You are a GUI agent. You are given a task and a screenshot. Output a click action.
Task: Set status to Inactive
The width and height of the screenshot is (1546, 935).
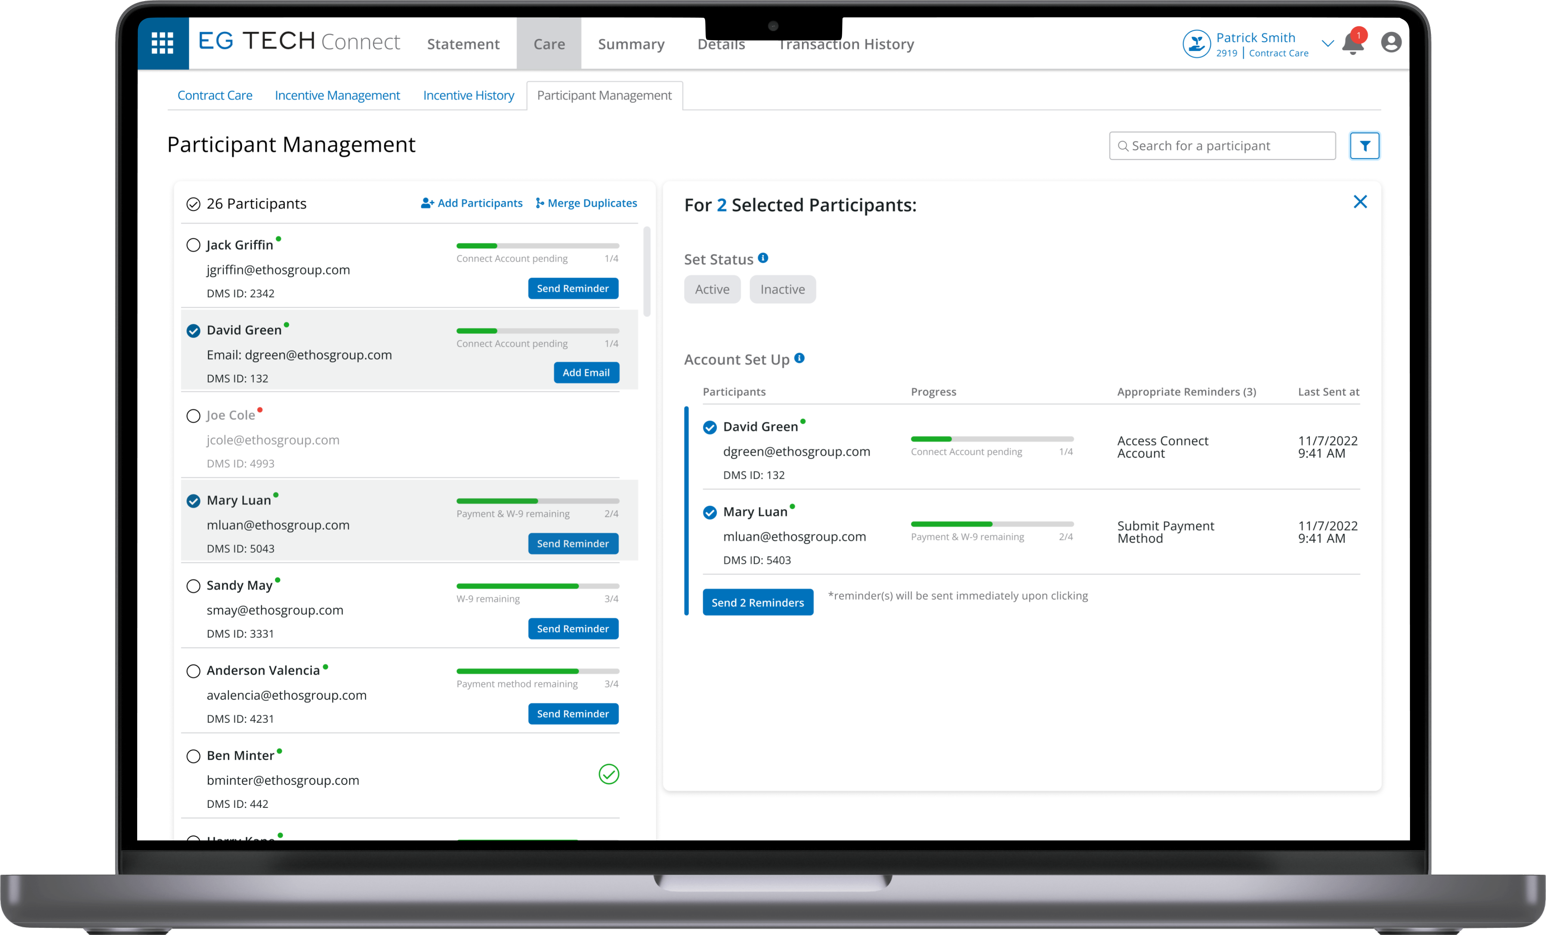(x=783, y=289)
